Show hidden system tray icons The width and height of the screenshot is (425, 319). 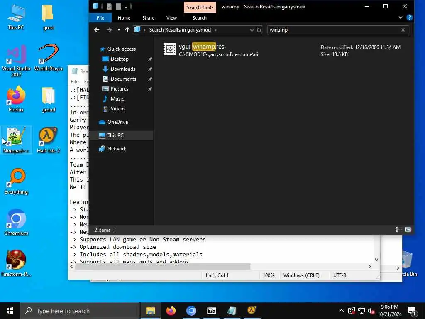pos(342,311)
